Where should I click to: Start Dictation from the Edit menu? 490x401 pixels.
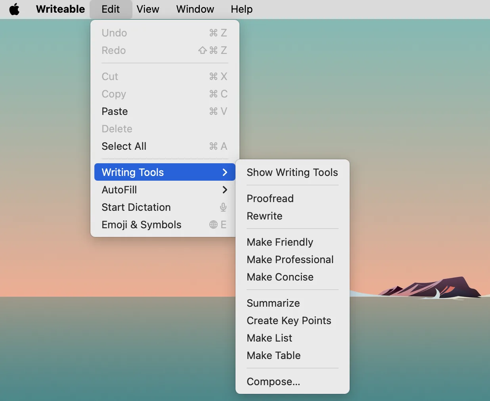(136, 207)
